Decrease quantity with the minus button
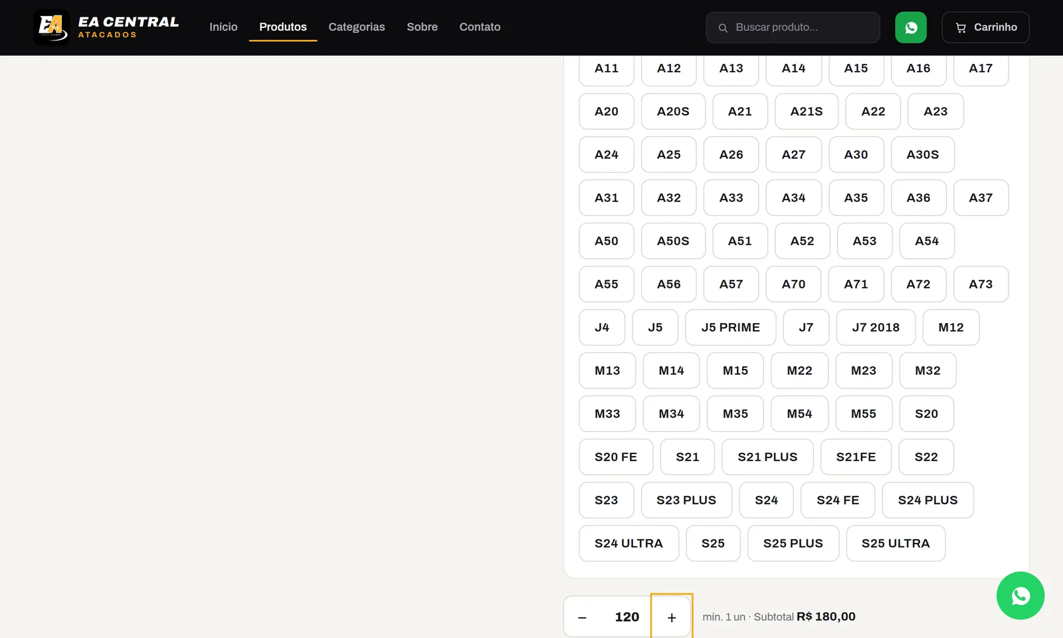Viewport: 1063px width, 638px height. (x=582, y=617)
